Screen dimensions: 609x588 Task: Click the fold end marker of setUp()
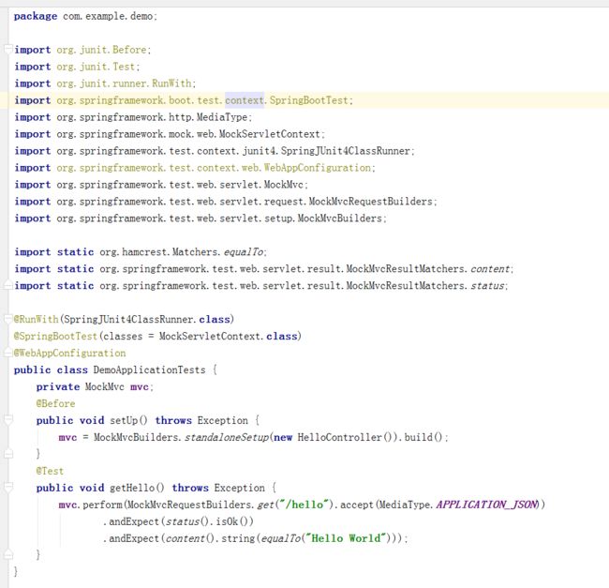[8, 454]
